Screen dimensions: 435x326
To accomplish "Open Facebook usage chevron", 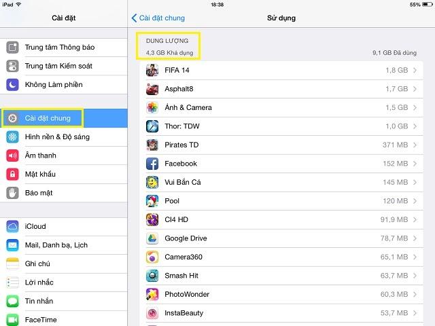I will [415, 164].
